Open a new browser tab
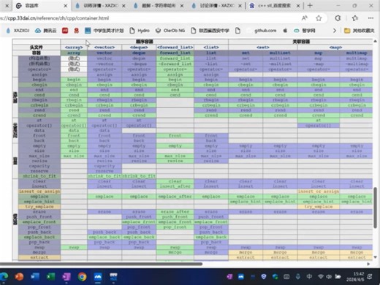The height and width of the screenshot is (285, 380). point(310,5)
